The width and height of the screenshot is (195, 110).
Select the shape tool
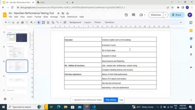[53, 22]
